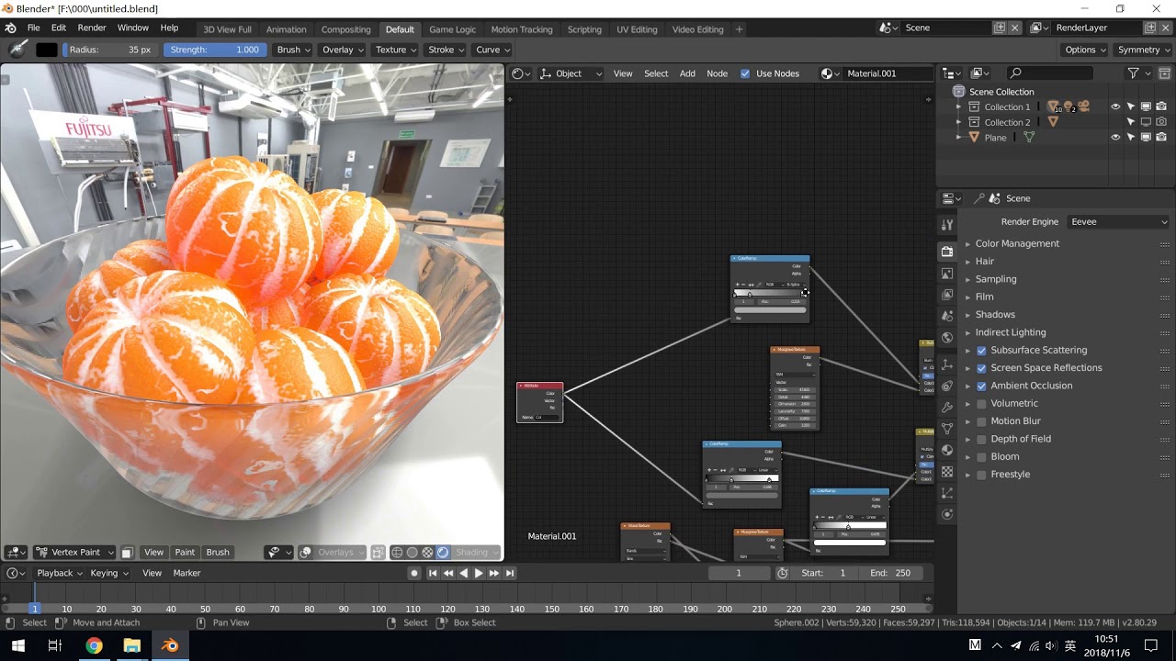Select rendered shading mode in viewport

pos(443,553)
